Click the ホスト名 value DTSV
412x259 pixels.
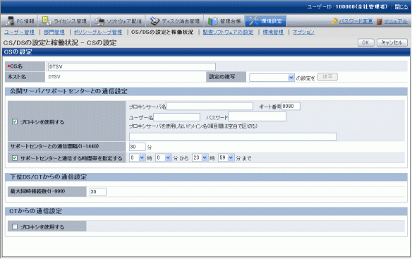(x=54, y=77)
